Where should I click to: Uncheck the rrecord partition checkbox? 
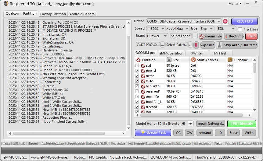click(x=137, y=107)
